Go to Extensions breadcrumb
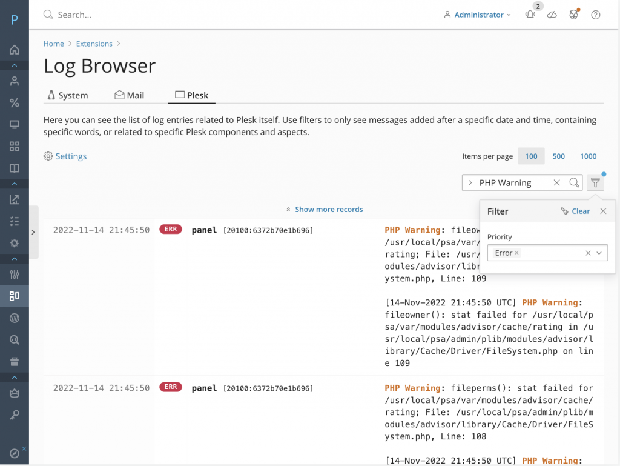Screen dimensions: 620x466 [94, 44]
